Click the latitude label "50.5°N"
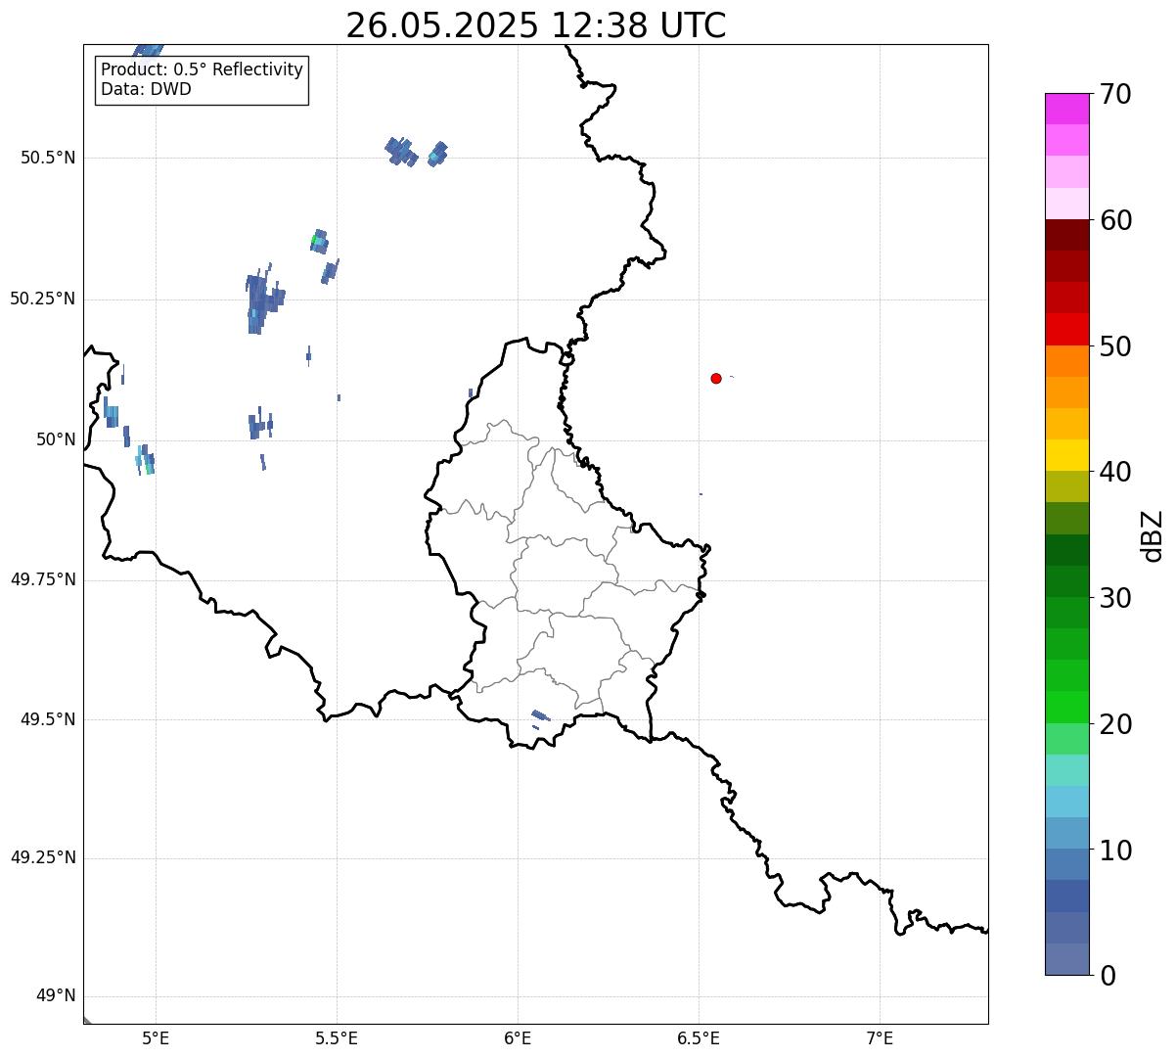This screenshot has width=1176, height=1058. pos(48,158)
